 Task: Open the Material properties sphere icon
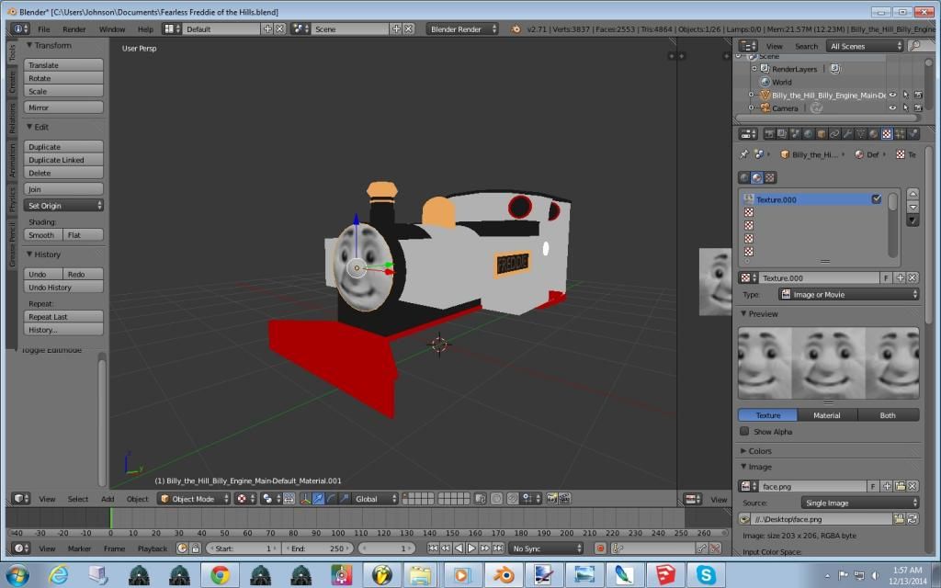point(874,134)
